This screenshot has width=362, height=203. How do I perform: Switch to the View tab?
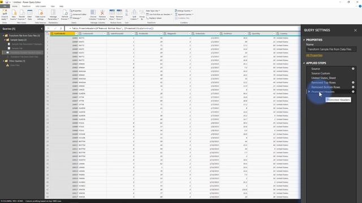53,6
